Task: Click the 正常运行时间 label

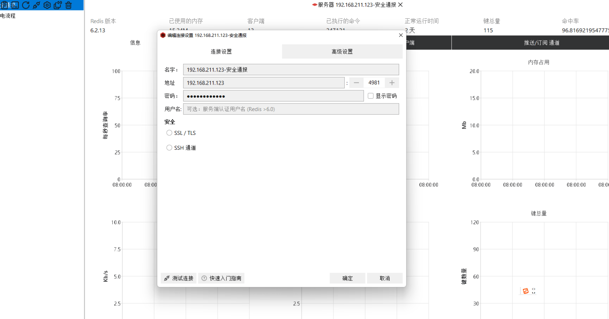Action: 422,21
